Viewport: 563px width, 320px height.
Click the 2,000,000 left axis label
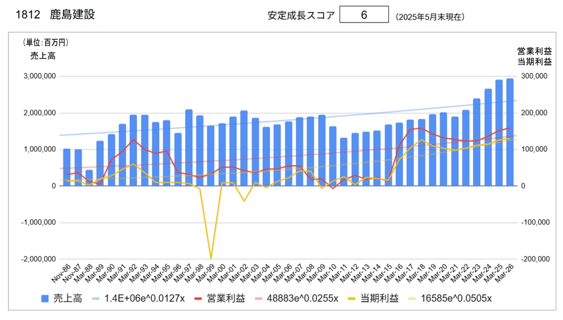coord(40,112)
